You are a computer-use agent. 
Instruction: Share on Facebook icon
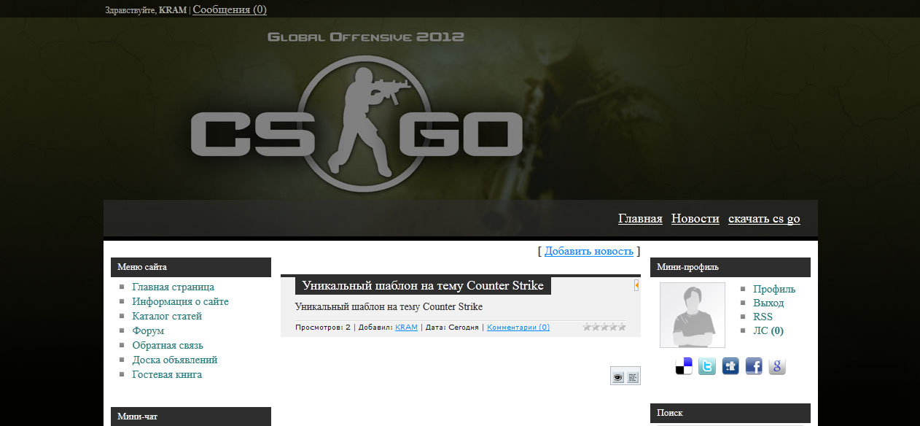(754, 366)
